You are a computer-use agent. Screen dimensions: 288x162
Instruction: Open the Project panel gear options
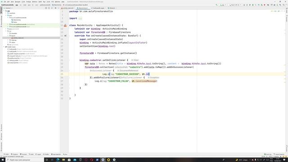(55, 8)
